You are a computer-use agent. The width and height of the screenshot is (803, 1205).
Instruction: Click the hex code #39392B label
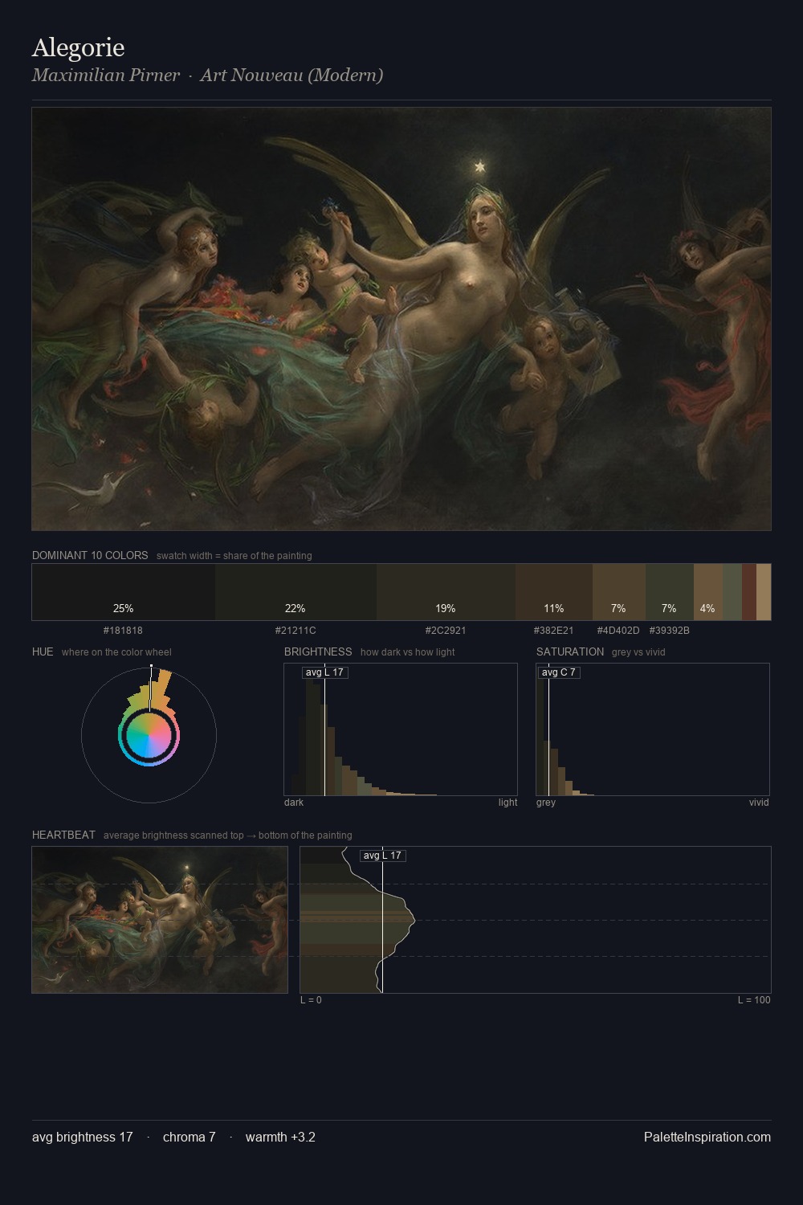tap(669, 631)
